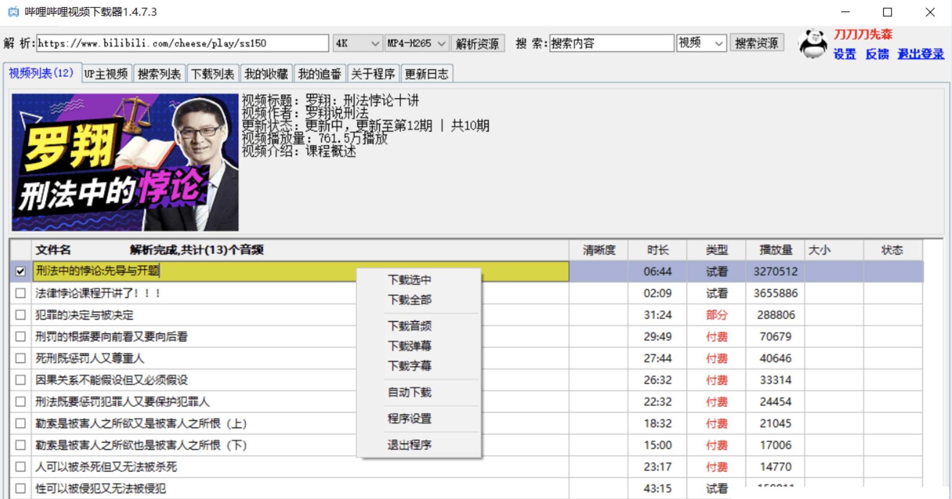The width and height of the screenshot is (952, 499).
Task: Click the panda user avatar
Action: pos(814,44)
